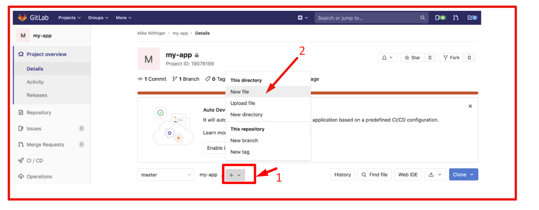Click the search magnifier icon

(x=422, y=18)
